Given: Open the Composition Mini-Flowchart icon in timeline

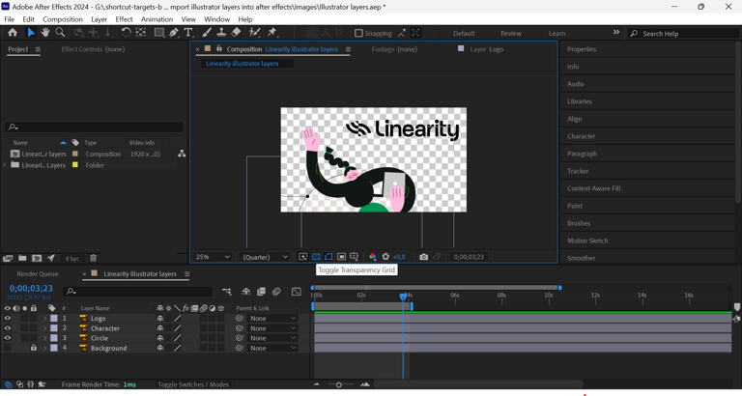Looking at the screenshot, I should (x=227, y=292).
